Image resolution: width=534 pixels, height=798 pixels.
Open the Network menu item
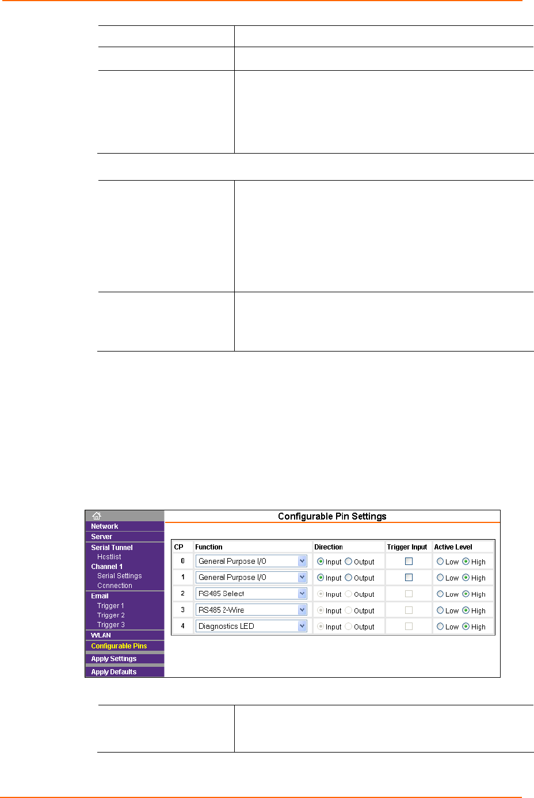click(104, 526)
